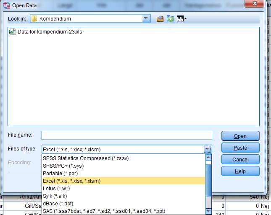Choose SAS (*.sas7bdat...) file type
The image size is (271, 215).
click(124, 211)
